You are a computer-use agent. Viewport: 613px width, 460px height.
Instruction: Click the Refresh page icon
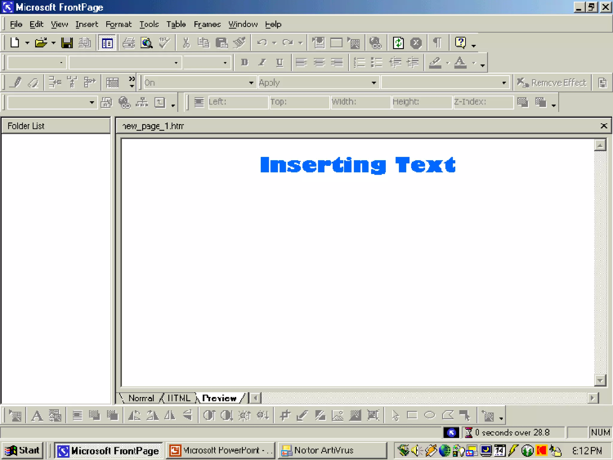point(398,43)
